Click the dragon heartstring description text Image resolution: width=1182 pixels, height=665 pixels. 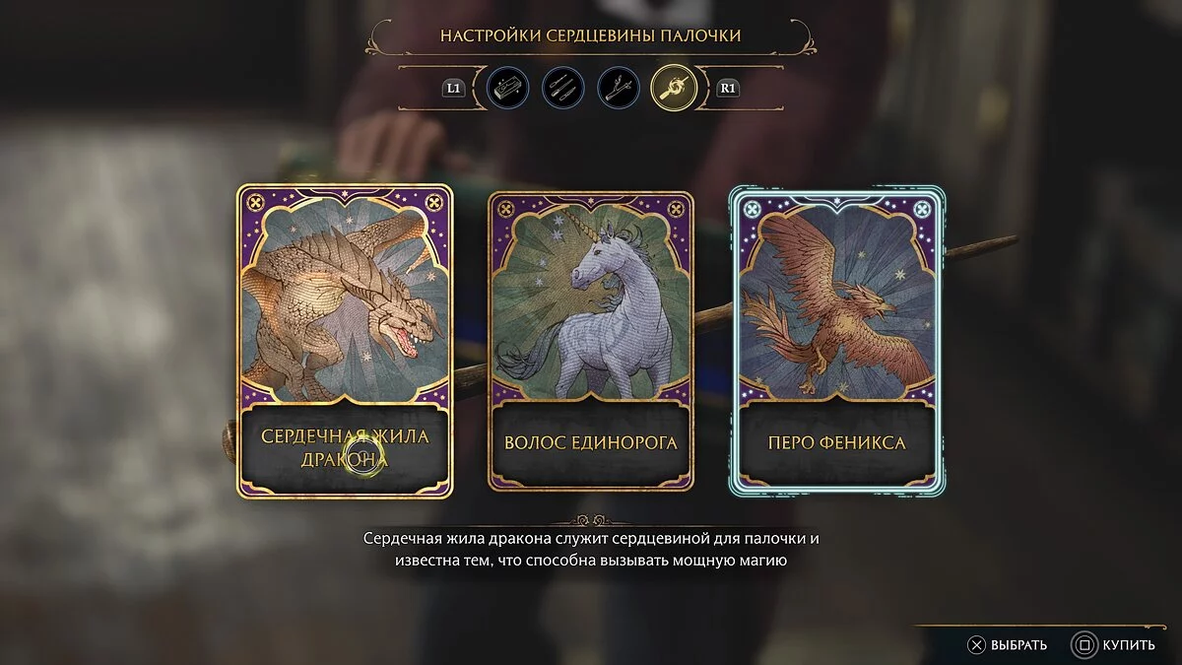point(591,550)
